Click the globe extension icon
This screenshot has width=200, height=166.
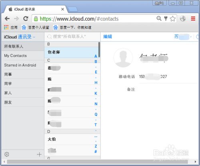point(183,18)
